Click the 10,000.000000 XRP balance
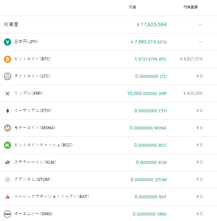The width and height of the screenshot is (217, 221). (147, 94)
